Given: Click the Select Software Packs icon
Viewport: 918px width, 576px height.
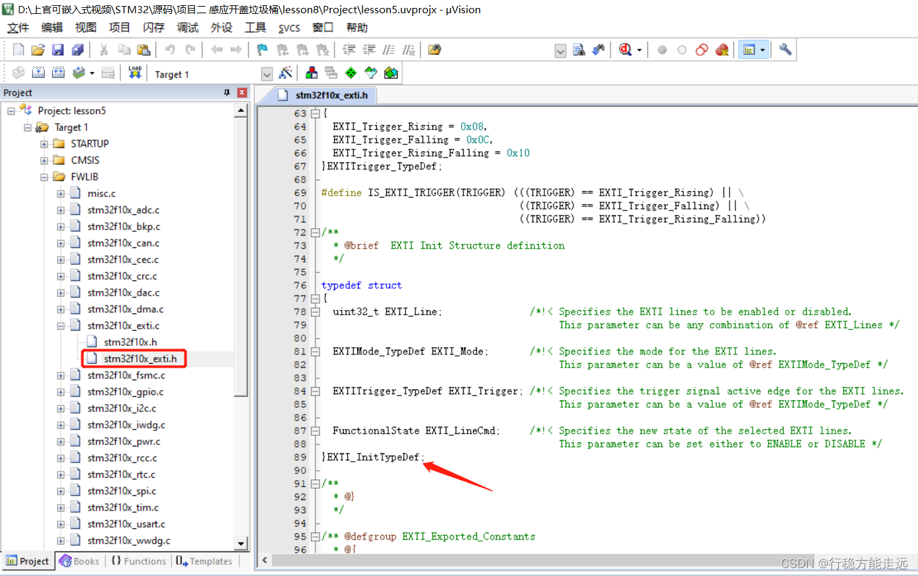Looking at the screenshot, I should pos(371,73).
